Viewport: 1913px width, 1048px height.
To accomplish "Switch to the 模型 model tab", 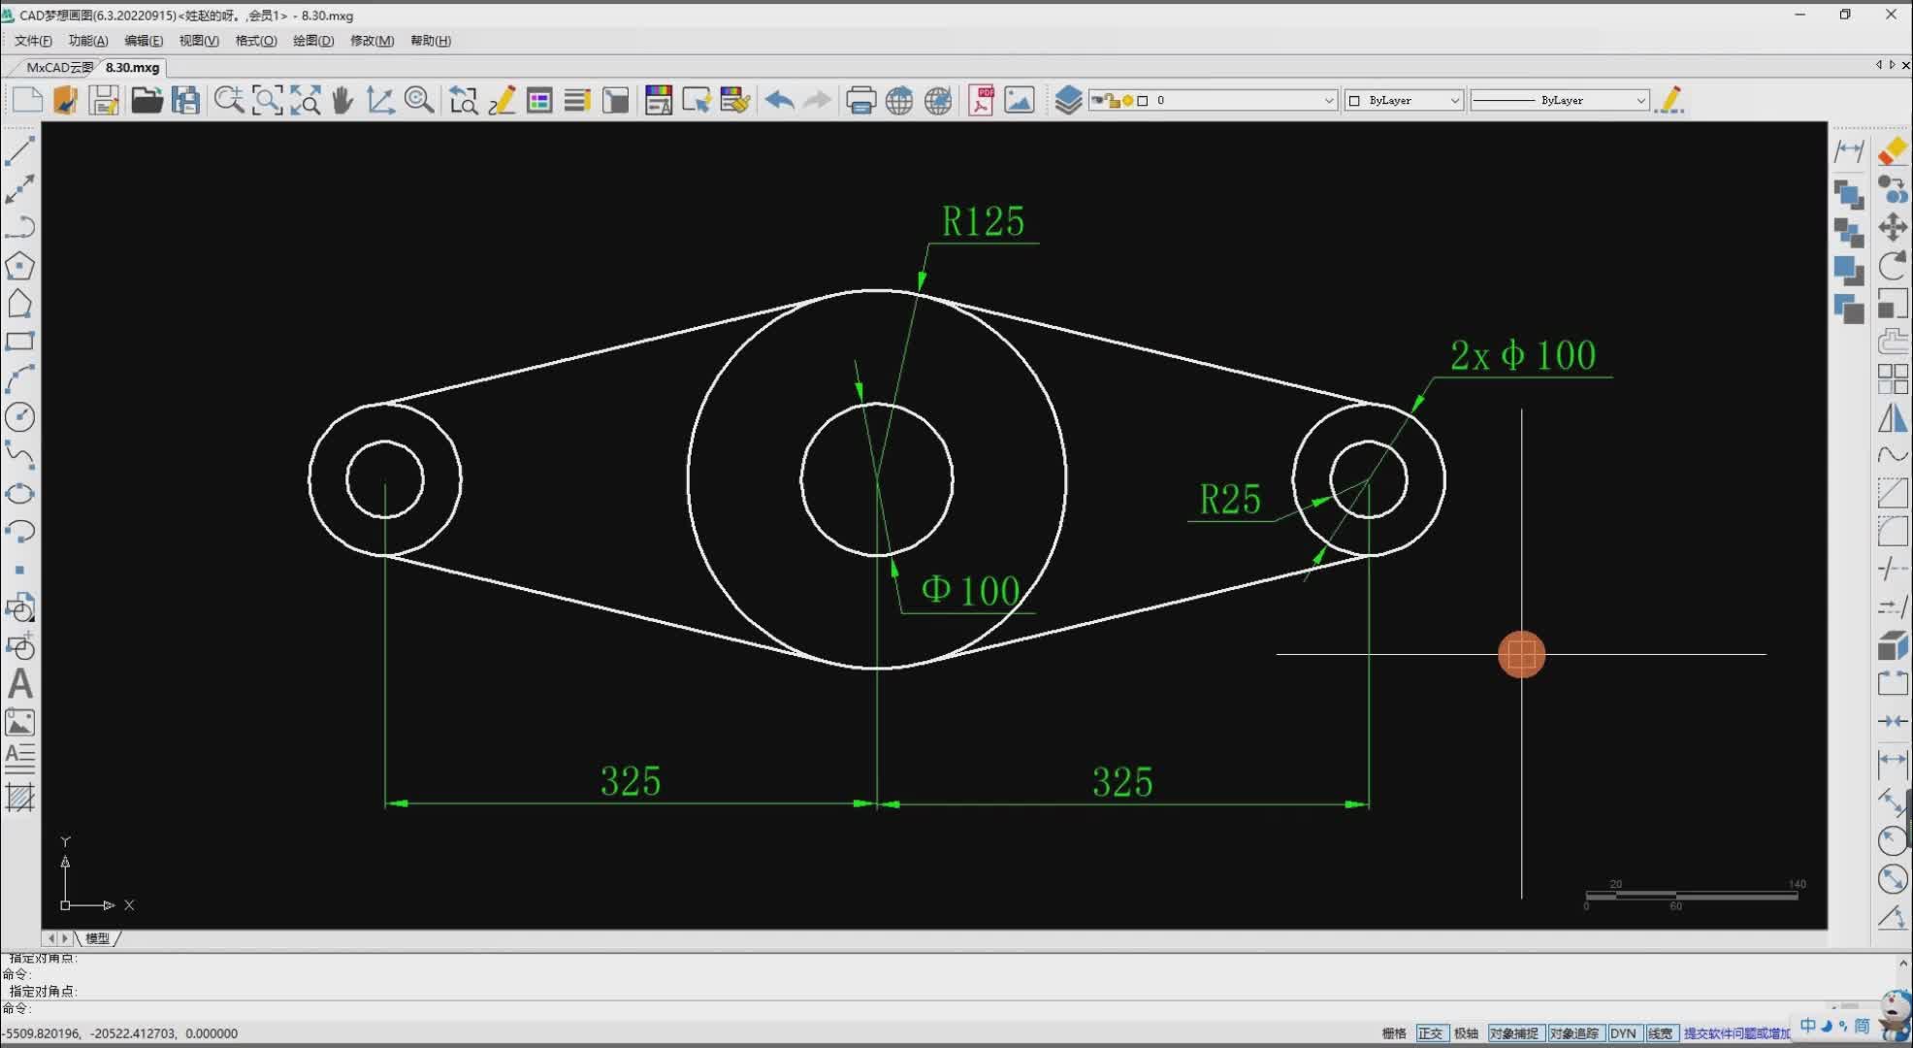I will click(97, 938).
